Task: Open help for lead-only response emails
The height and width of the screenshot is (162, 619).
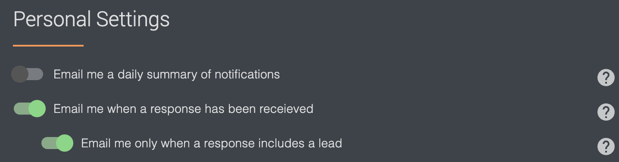Action: point(606,146)
